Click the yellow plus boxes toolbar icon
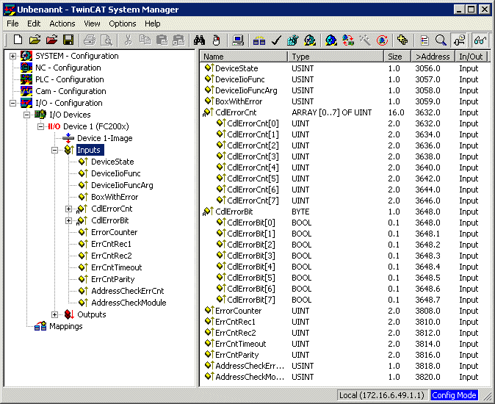Screen dimensions: 495x404 coord(402,40)
